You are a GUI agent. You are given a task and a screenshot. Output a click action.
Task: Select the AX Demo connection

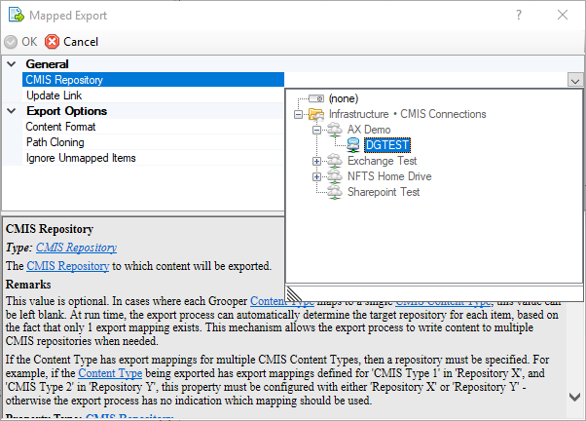pos(369,130)
